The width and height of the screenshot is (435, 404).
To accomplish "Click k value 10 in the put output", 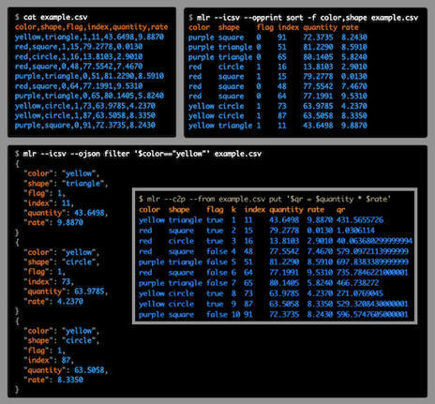I will pyautogui.click(x=235, y=314).
